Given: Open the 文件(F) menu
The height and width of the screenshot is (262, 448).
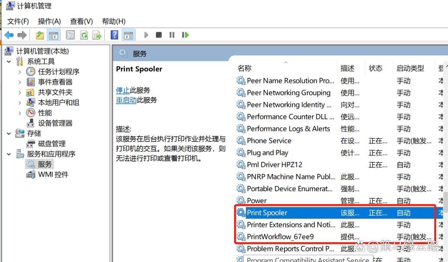Looking at the screenshot, I should [x=18, y=21].
